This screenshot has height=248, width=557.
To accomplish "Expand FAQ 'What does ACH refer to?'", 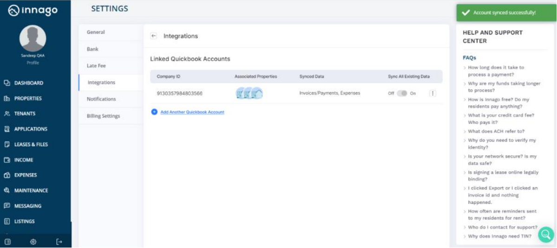I will [496, 131].
